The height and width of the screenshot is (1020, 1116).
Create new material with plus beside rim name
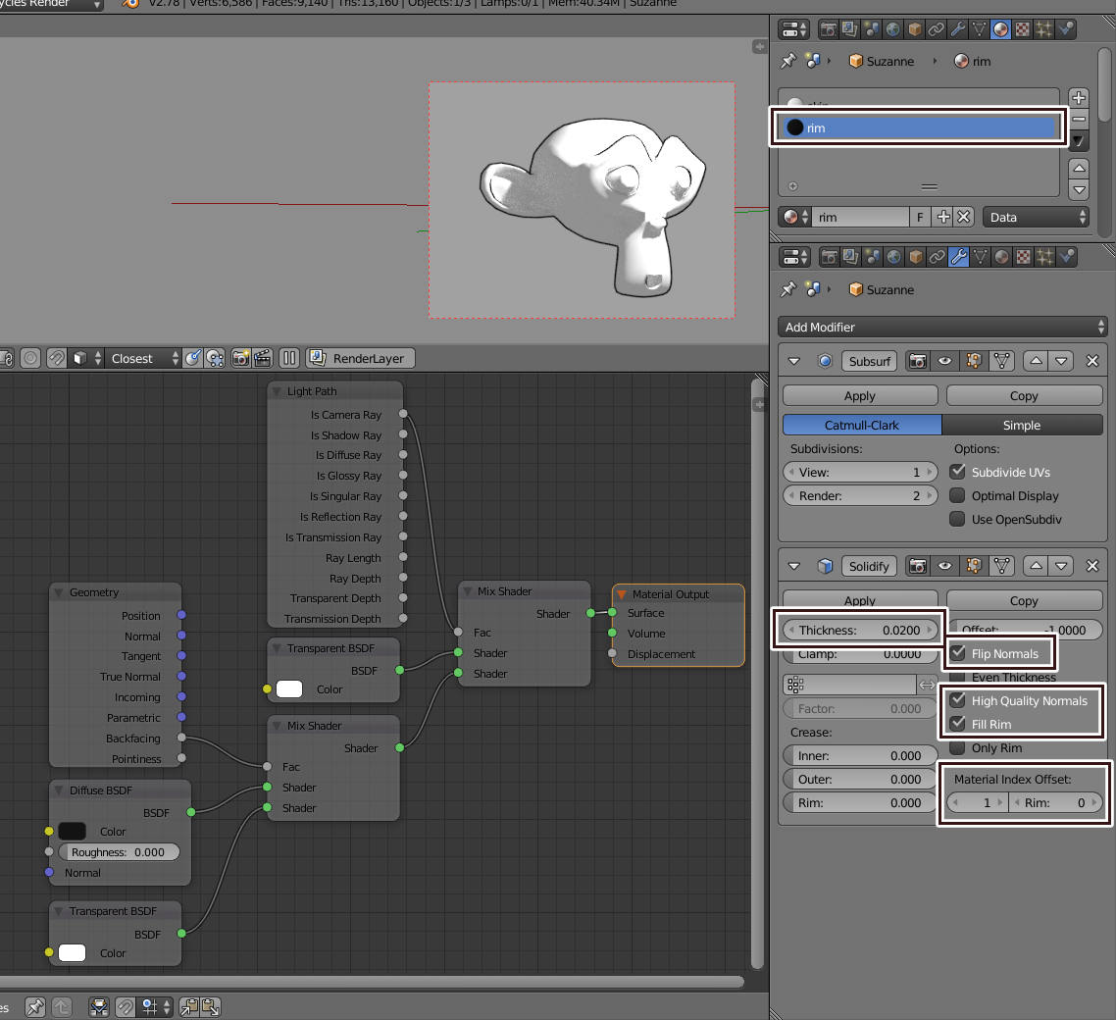(943, 217)
